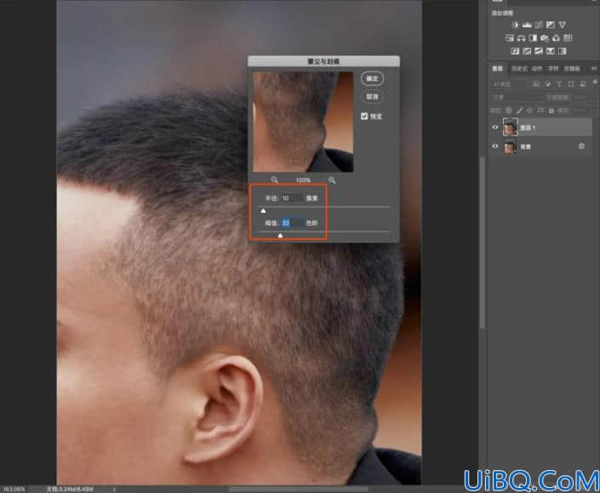The height and width of the screenshot is (493, 600).
Task: Confirm Dust & Scratches with OK button
Action: point(372,78)
